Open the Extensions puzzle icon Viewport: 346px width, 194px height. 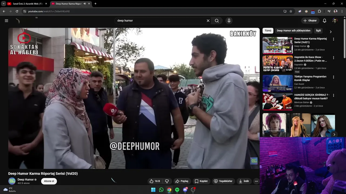319,11
